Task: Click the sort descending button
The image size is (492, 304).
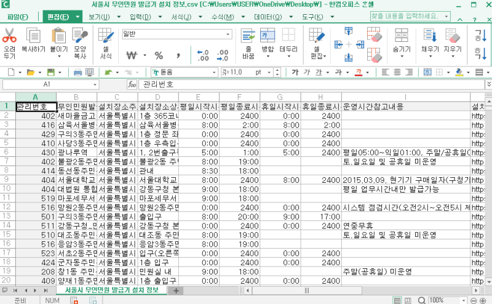Action: point(480,54)
